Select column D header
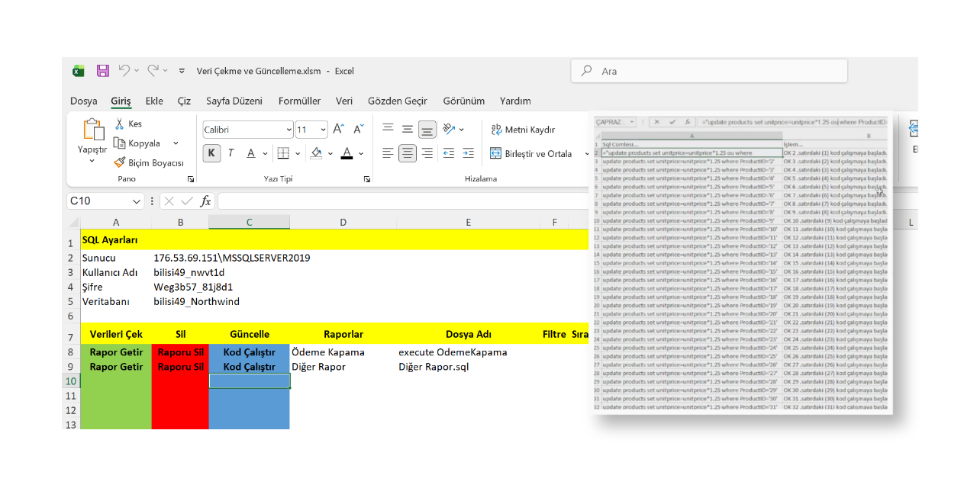 click(x=343, y=222)
